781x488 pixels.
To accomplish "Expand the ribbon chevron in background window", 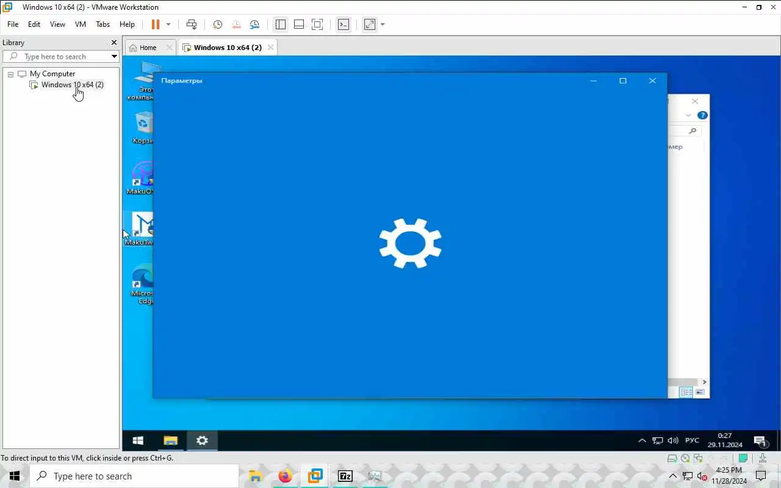I will point(688,115).
